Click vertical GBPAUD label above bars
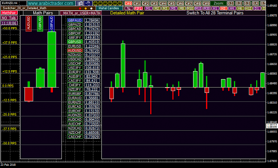The width and height of the screenshot is (278, 168). click(52, 24)
